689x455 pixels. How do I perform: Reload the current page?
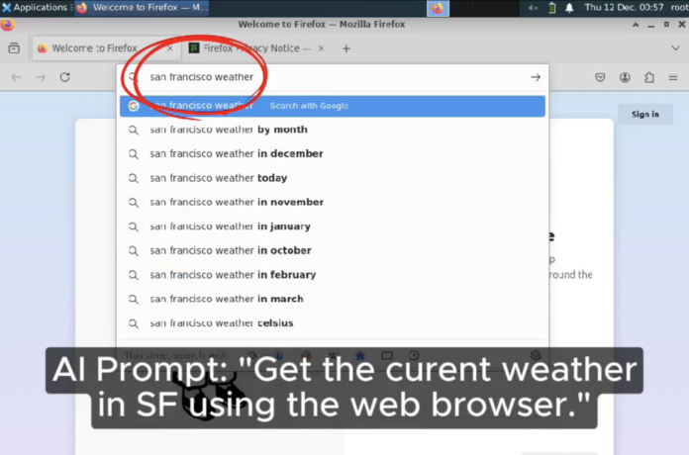[x=65, y=77]
